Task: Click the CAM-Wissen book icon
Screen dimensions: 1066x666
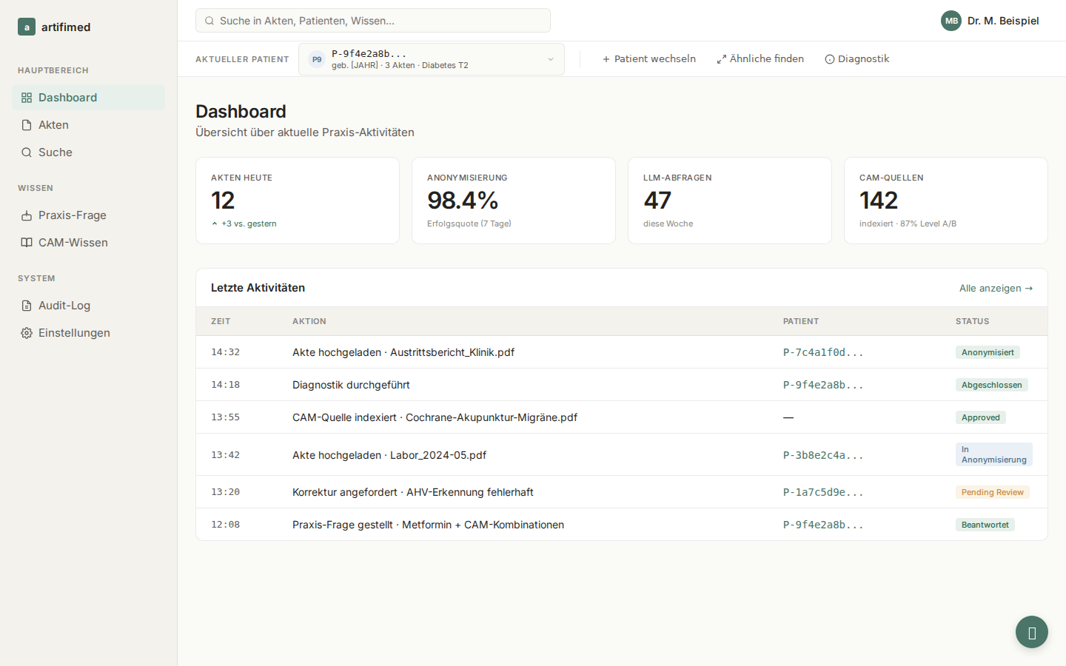Action: click(x=27, y=243)
